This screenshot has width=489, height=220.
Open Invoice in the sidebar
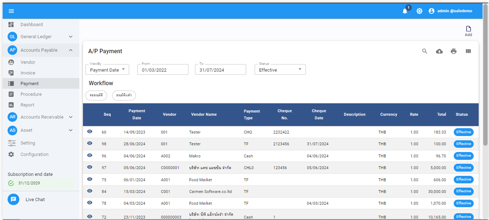[28, 73]
